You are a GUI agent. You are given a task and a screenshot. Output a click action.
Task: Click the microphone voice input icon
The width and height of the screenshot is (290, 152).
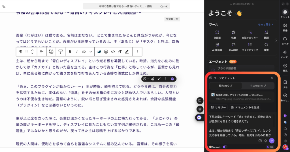[x=266, y=140]
